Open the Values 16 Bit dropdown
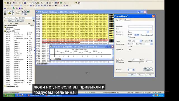Screen dimensions: 179x101 (x=141, y=41)
